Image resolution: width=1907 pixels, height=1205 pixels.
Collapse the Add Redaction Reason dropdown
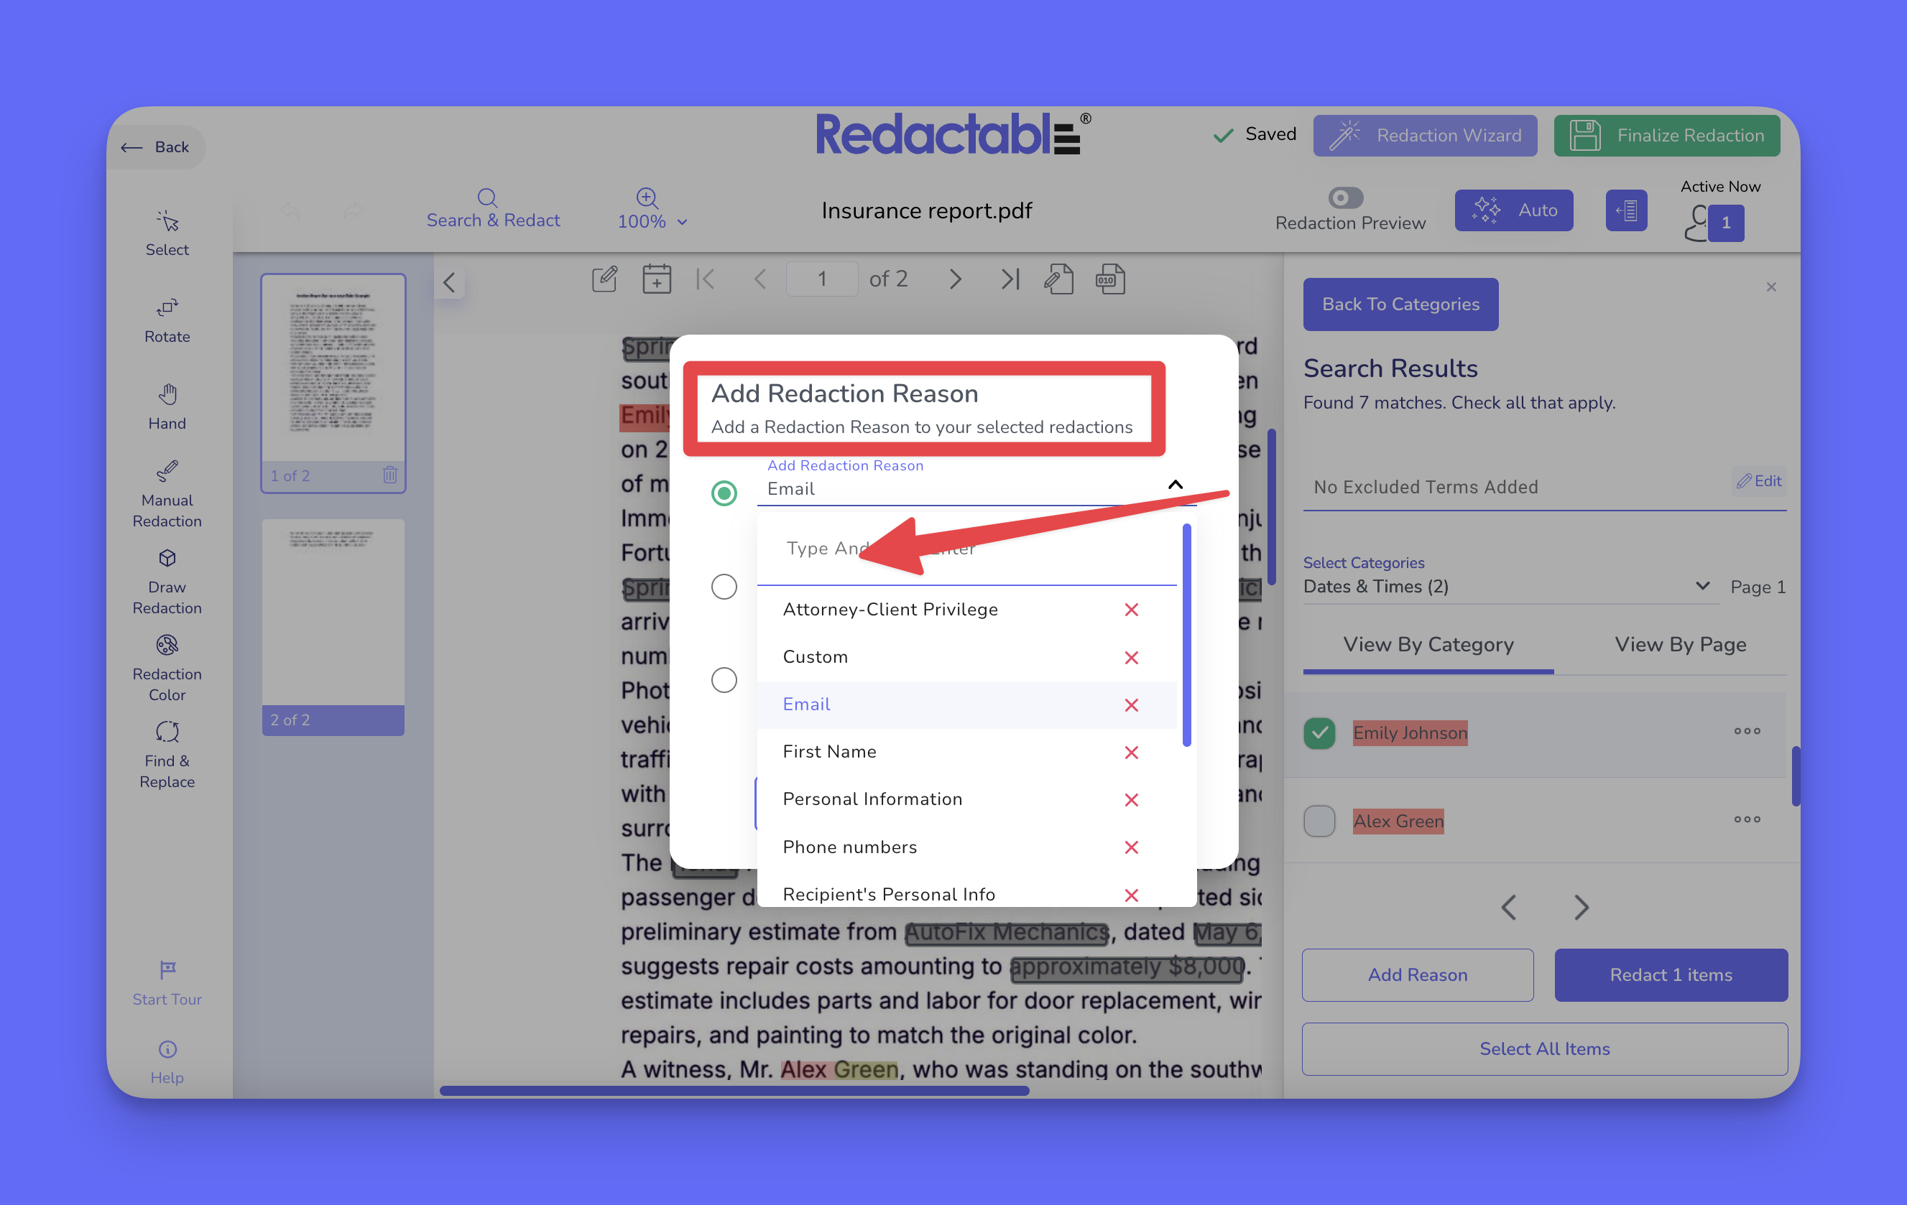click(1176, 485)
